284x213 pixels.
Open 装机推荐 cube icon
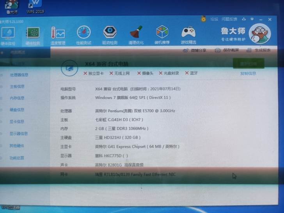[162, 35]
